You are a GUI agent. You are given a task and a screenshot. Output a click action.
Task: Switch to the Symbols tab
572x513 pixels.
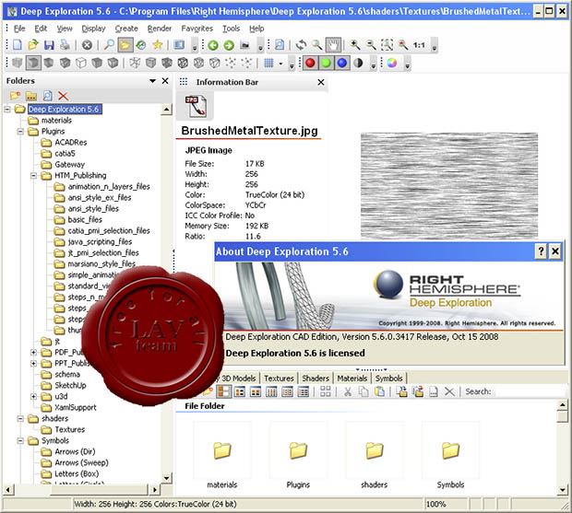[x=389, y=379]
